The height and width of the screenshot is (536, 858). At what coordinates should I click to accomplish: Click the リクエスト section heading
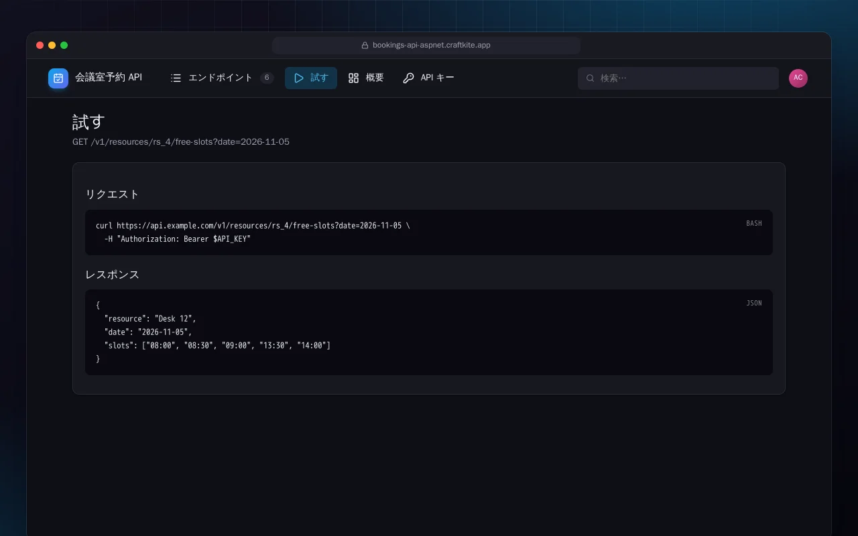tap(112, 194)
